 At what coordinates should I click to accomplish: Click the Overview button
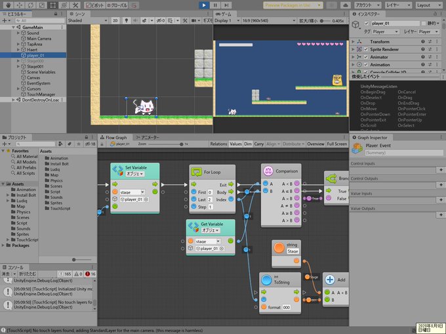click(315, 144)
